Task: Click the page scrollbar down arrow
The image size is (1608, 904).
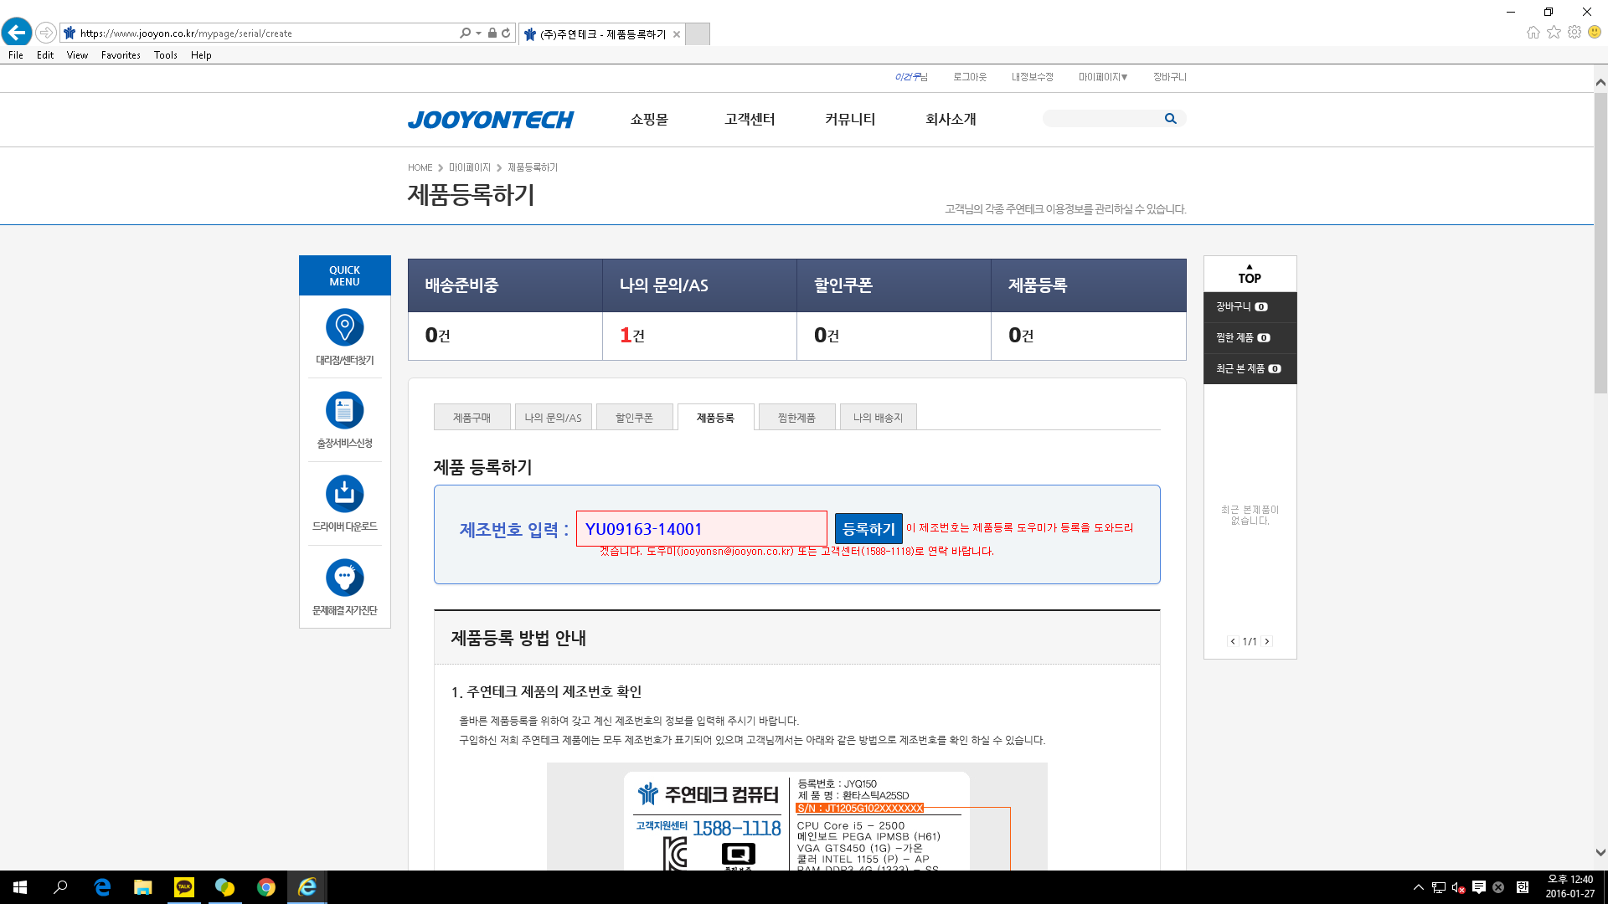Action: (x=1600, y=853)
